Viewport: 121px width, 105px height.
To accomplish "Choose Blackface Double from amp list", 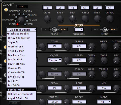I will point(21,34).
